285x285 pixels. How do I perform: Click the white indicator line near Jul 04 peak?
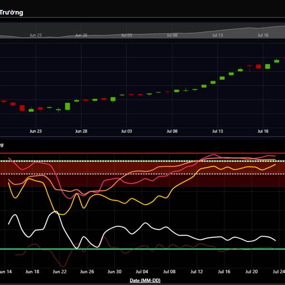(x=146, y=223)
